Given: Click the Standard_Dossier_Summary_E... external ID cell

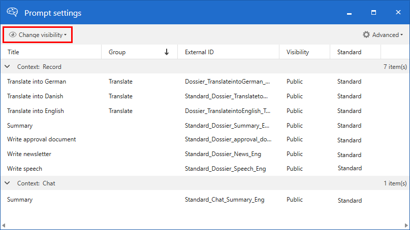Looking at the screenshot, I should pos(227,126).
